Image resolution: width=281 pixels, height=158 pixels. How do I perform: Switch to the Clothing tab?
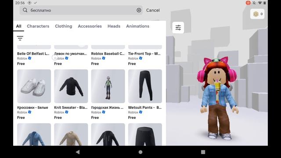[x=63, y=26]
